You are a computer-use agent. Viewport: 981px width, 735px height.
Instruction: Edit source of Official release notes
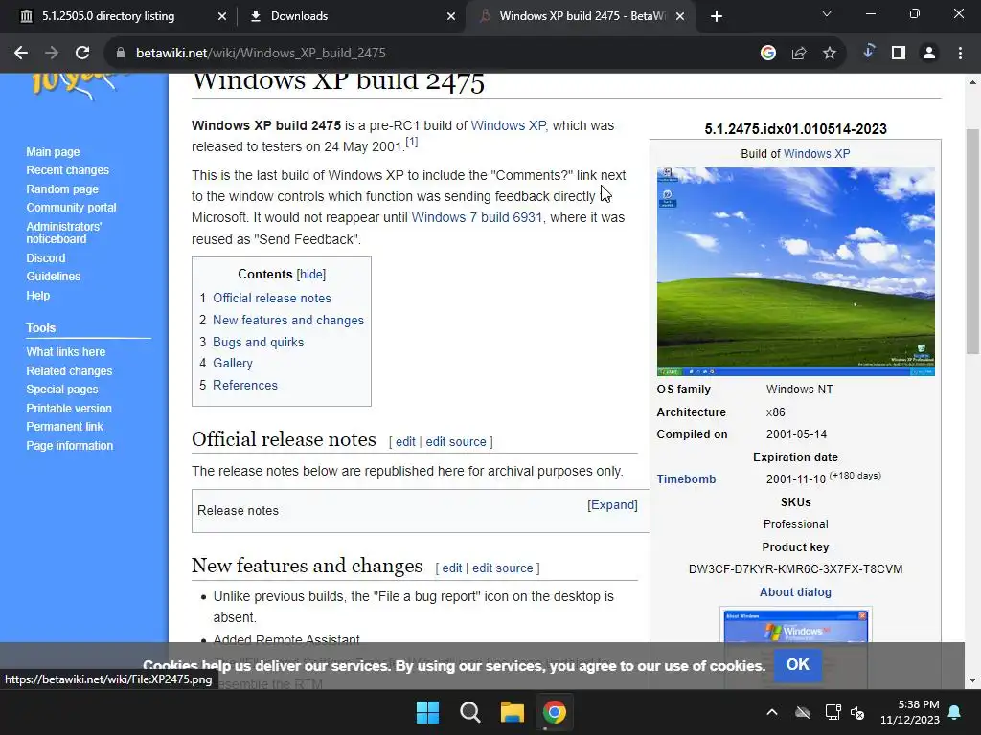455,442
